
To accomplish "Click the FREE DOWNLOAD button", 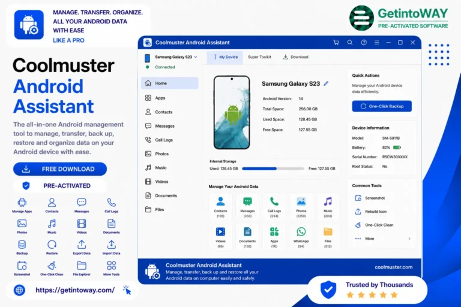I will [60, 169].
